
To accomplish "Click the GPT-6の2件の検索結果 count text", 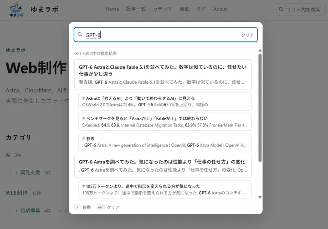I will pos(95,54).
